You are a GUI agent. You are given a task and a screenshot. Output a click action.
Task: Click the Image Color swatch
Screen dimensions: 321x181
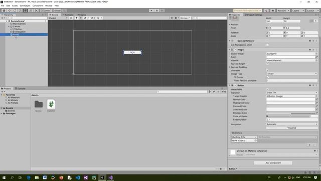tap(290, 57)
